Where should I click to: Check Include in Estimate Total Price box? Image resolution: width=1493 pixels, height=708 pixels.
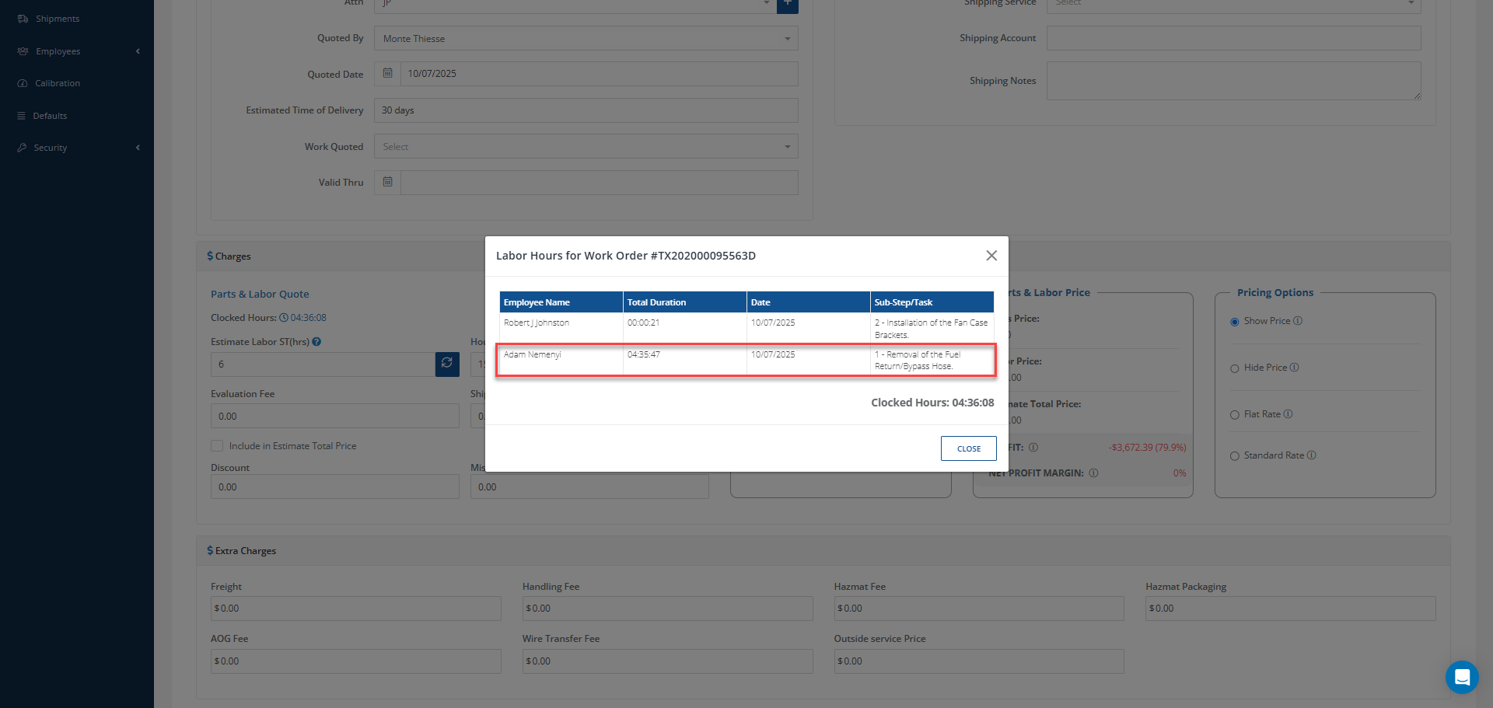(217, 446)
